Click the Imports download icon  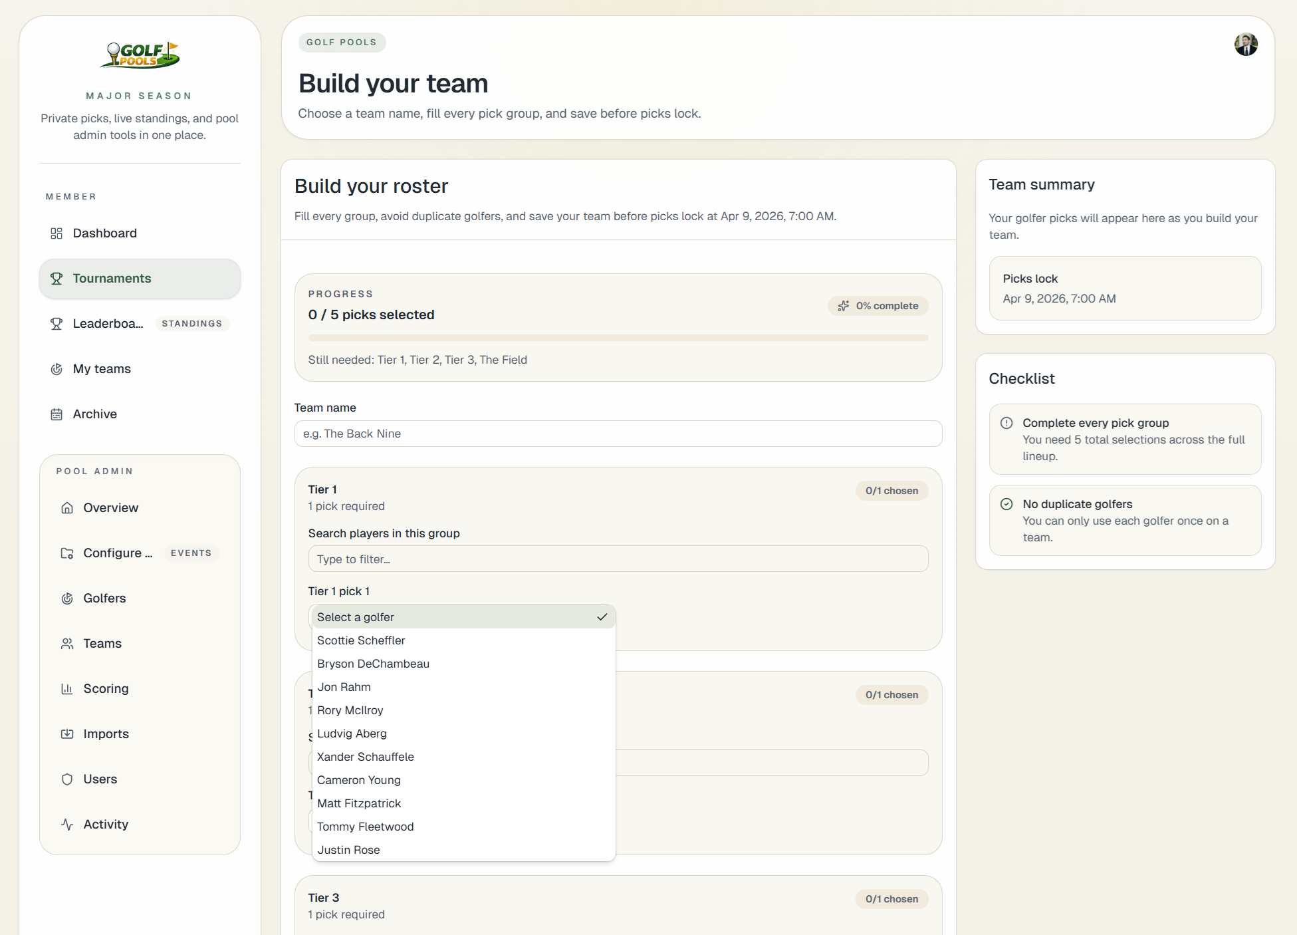click(67, 734)
